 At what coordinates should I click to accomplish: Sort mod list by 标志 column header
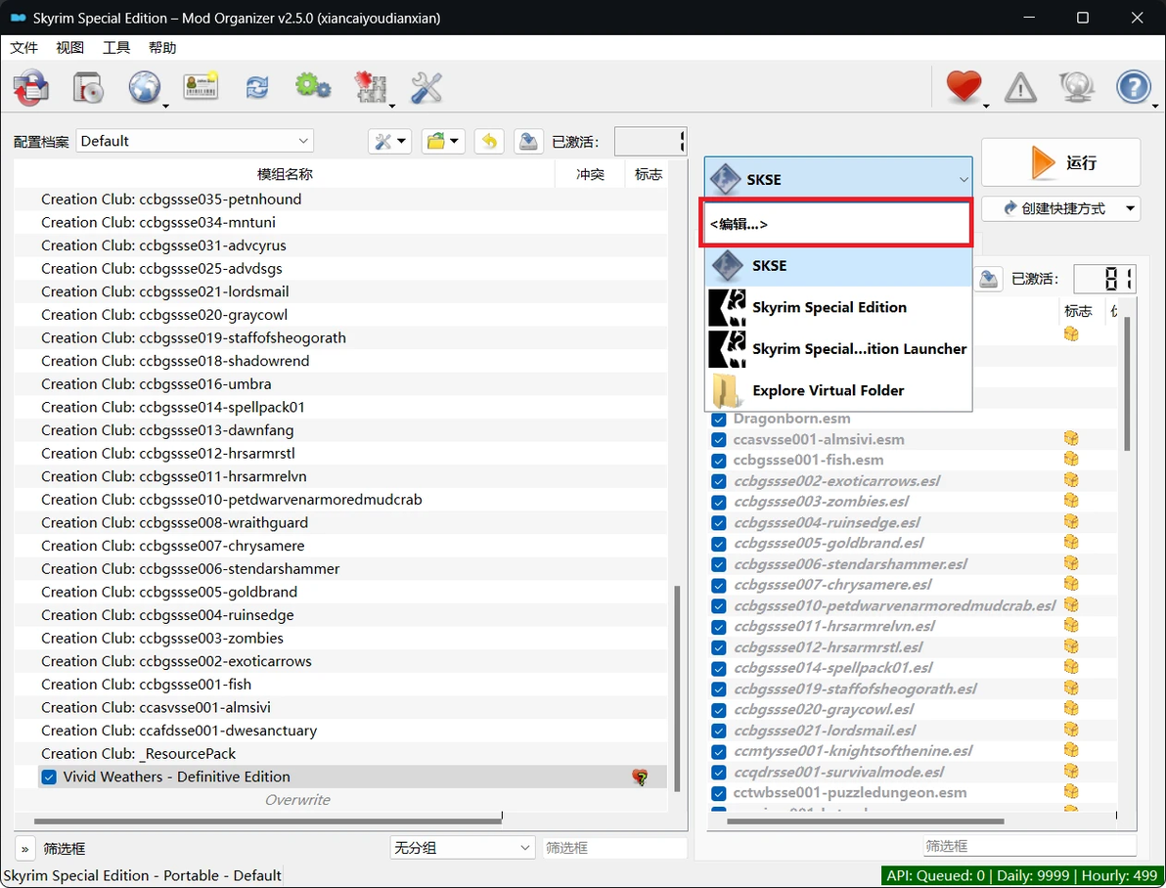[x=648, y=174]
